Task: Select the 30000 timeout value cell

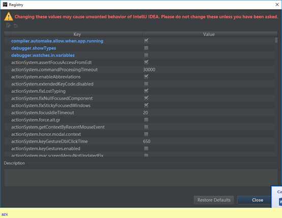Action: pyautogui.click(x=149, y=70)
